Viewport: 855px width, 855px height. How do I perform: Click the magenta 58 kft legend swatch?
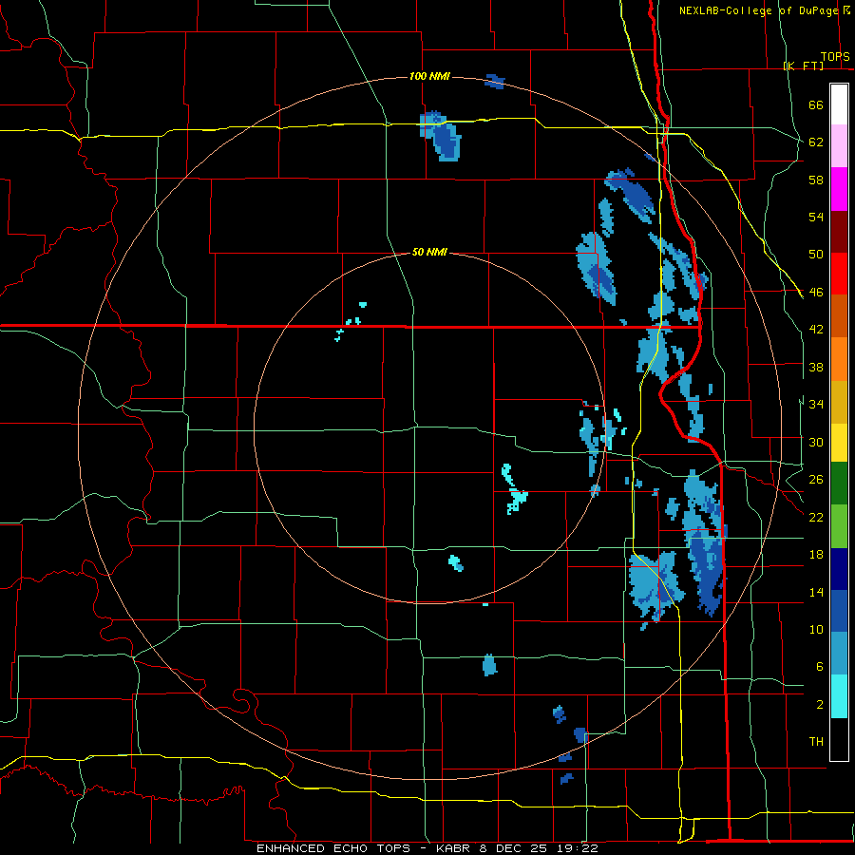839,189
